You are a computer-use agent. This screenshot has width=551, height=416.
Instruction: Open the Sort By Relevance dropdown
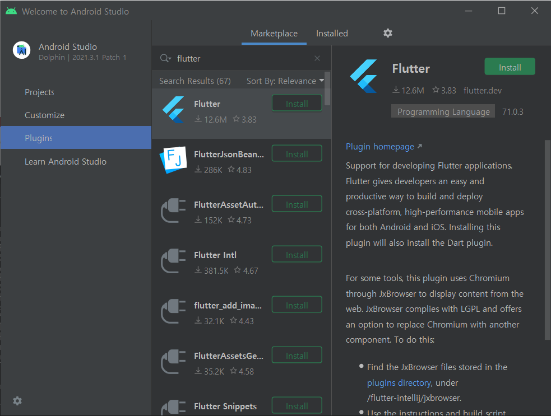285,81
